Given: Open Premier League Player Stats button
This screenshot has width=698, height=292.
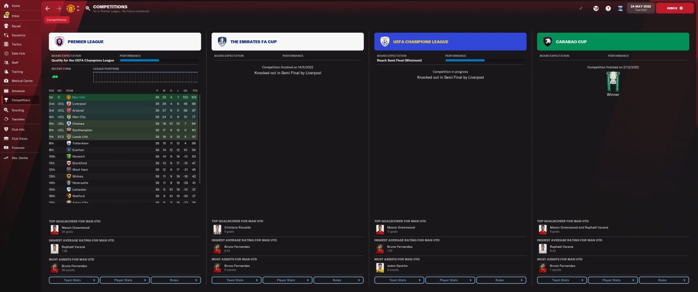Looking at the screenshot, I should point(124,280).
